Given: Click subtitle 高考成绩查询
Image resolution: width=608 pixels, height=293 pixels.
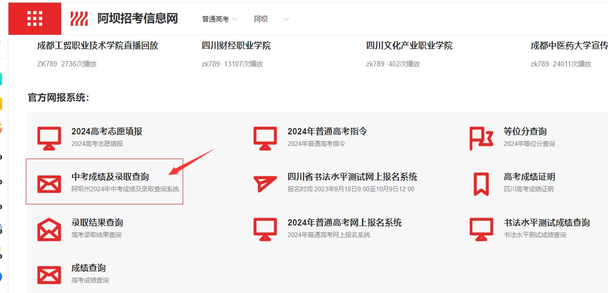Looking at the screenshot, I should [90, 280].
